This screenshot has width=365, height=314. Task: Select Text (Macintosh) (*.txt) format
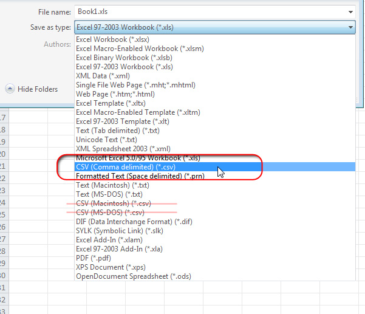point(214,185)
